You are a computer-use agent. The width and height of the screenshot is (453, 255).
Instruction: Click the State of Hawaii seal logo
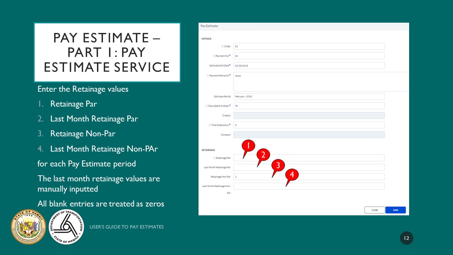click(29, 227)
